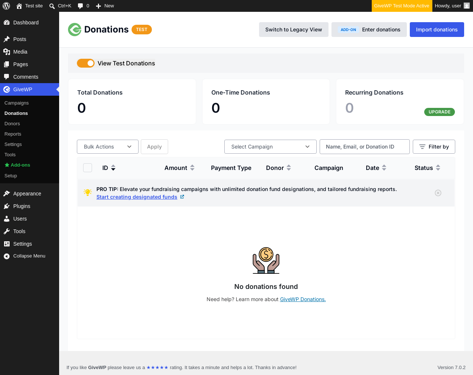
Task: Click the Campaign column header
Action: 329,168
